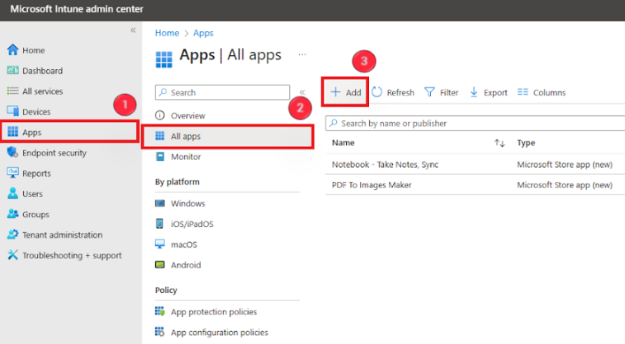This screenshot has height=344, width=625.
Task: Go to Devices in sidebar
Action: point(36,111)
